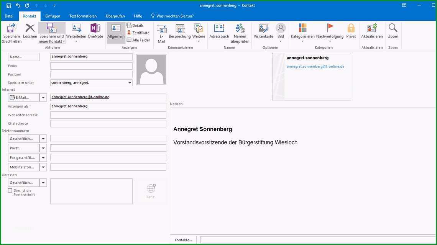The height and width of the screenshot is (245, 437).
Task: Click the Webseitenadresse field
Action: click(108, 115)
